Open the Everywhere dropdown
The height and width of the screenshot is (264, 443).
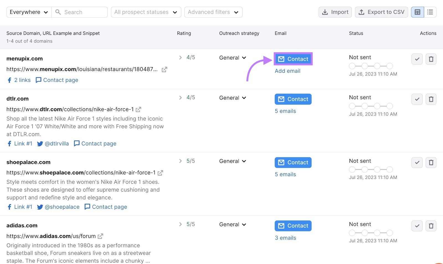pyautogui.click(x=28, y=12)
